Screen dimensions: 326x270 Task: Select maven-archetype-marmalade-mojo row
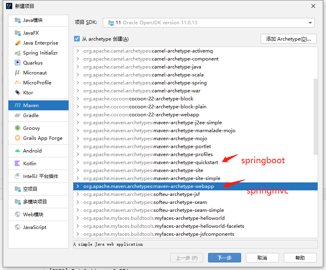[195, 131]
